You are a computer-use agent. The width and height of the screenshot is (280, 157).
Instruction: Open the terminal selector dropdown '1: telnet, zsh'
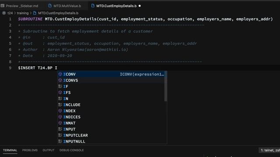[x=269, y=150]
